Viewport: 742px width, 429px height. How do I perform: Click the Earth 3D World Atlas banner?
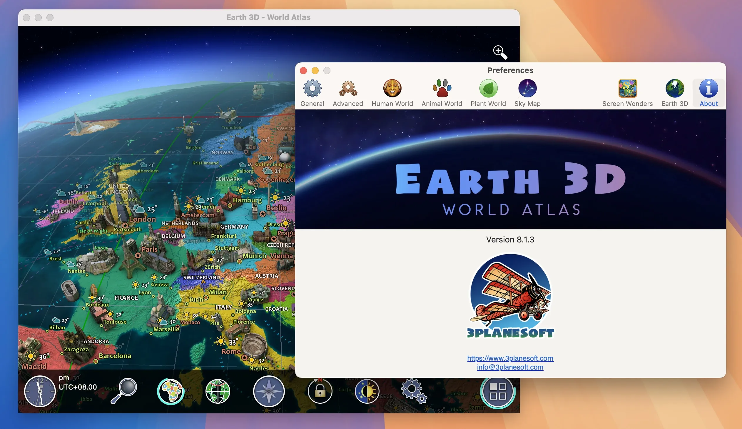pyautogui.click(x=510, y=169)
